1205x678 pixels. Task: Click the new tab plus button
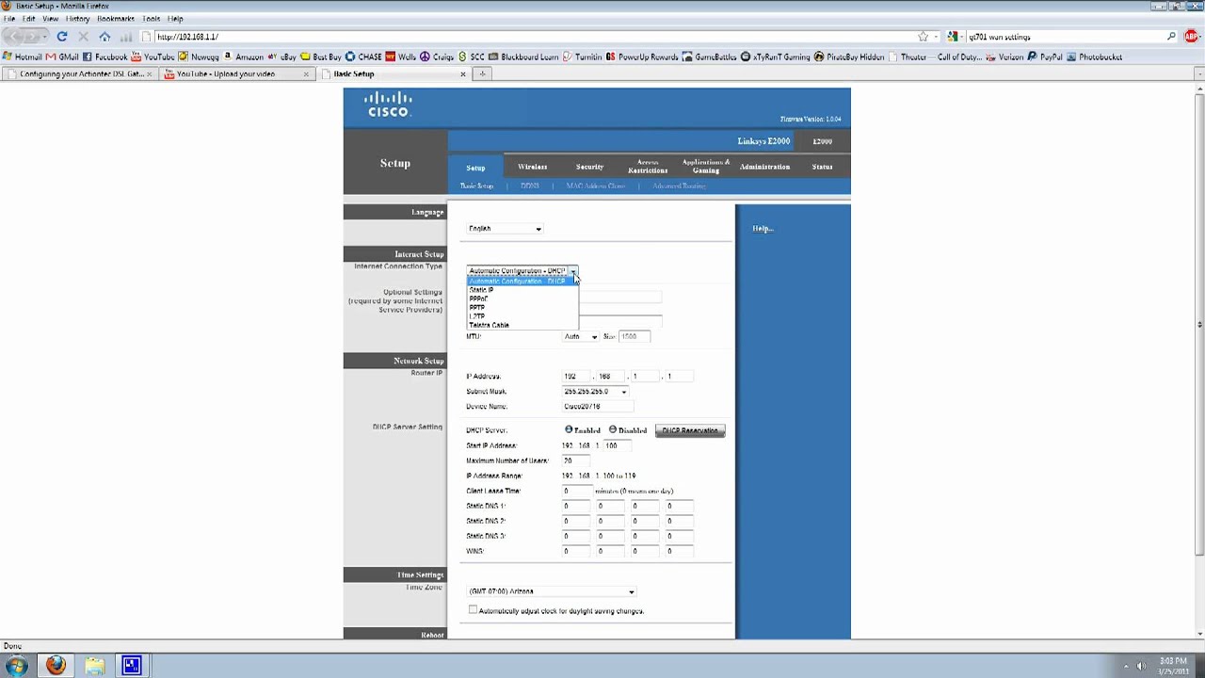[x=482, y=73]
